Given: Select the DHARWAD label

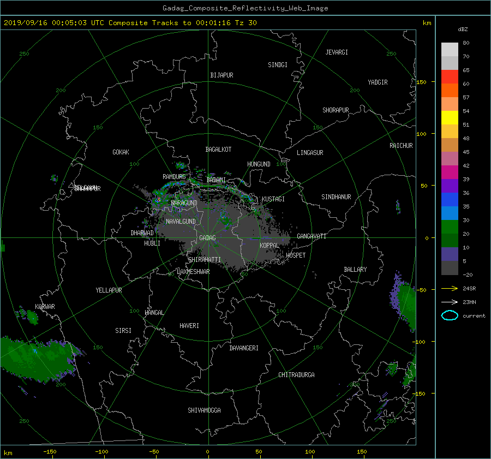Looking at the screenshot, I should [x=142, y=233].
